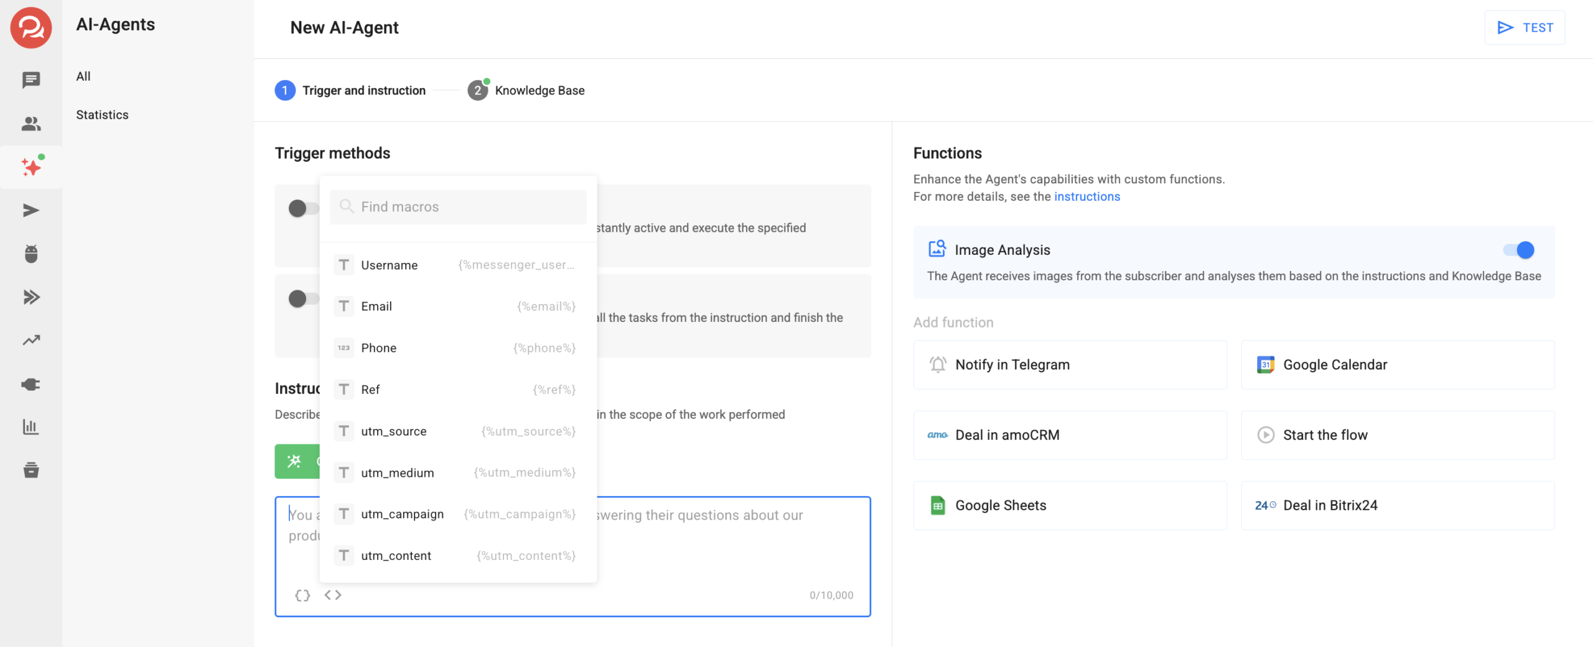Open the instructions link under Functions
Image resolution: width=1593 pixels, height=647 pixels.
point(1086,196)
